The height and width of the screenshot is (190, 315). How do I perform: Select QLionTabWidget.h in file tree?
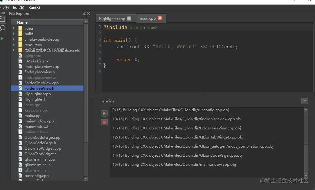click(40, 154)
